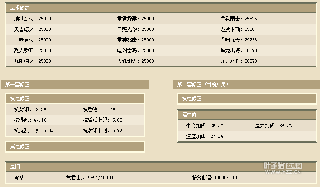Select the 生命加成 36.9% stat
The image size is (320, 187).
point(204,126)
